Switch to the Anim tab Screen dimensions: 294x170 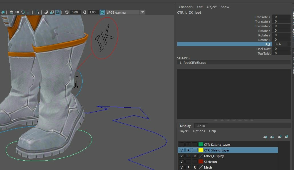(x=201, y=126)
